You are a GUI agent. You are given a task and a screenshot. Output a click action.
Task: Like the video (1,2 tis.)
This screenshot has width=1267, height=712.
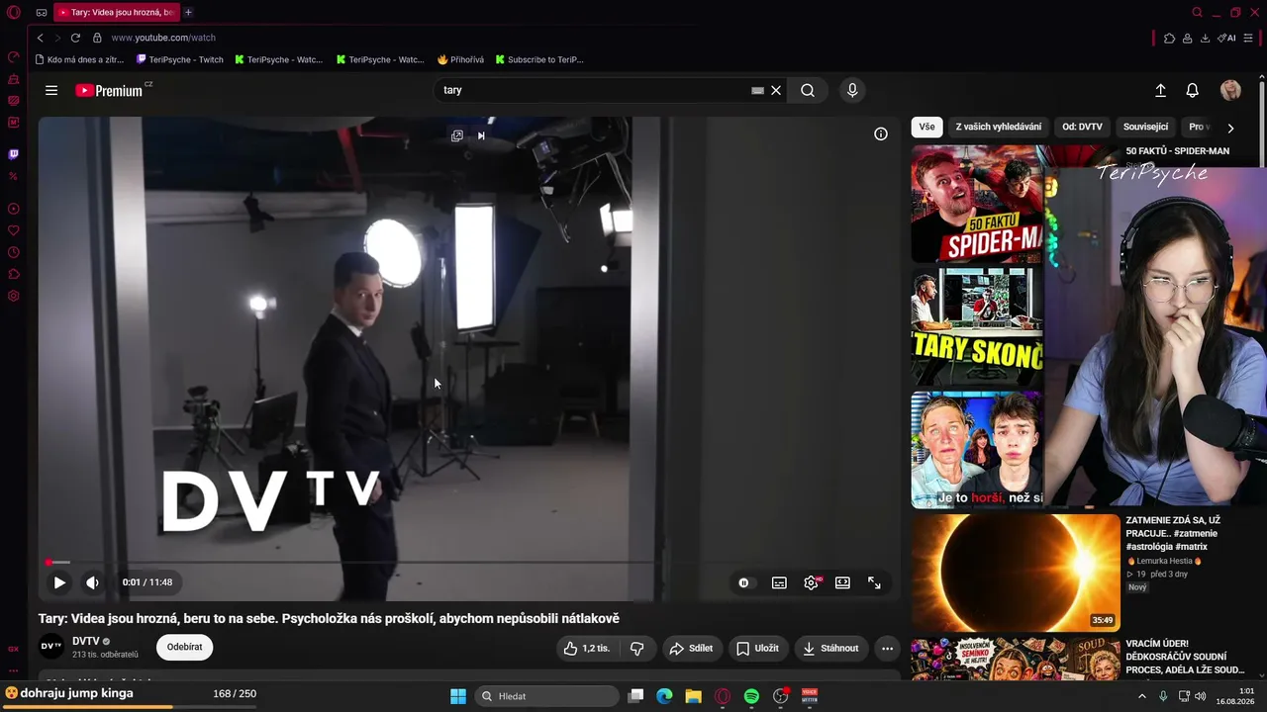pyautogui.click(x=588, y=649)
